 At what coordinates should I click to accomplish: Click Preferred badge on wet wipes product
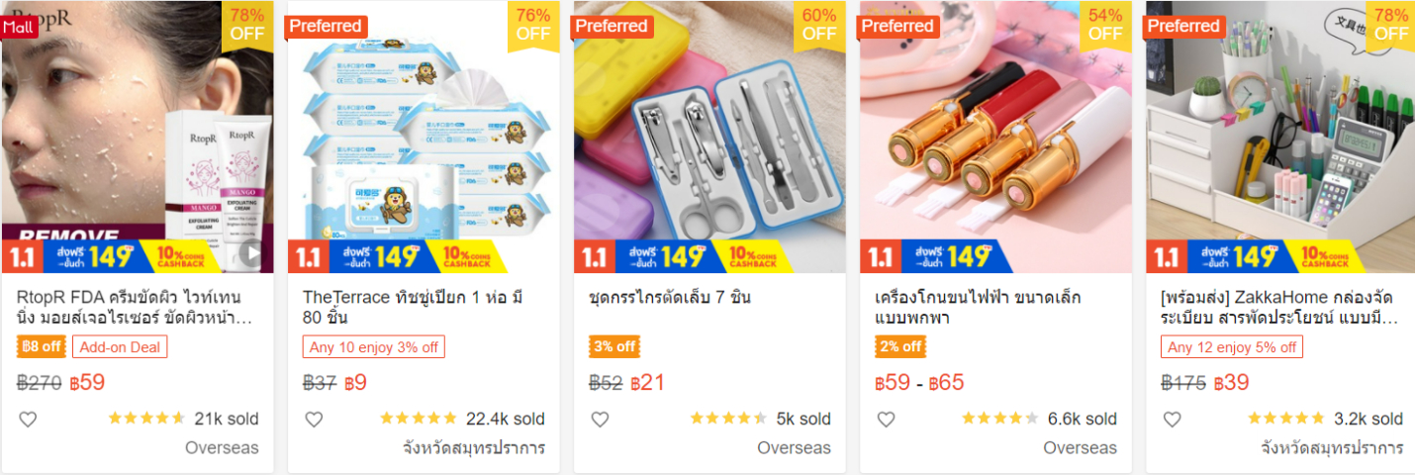[326, 27]
